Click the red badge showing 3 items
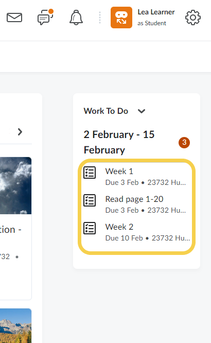Screen dimensions: 211x343 pyautogui.click(x=184, y=143)
